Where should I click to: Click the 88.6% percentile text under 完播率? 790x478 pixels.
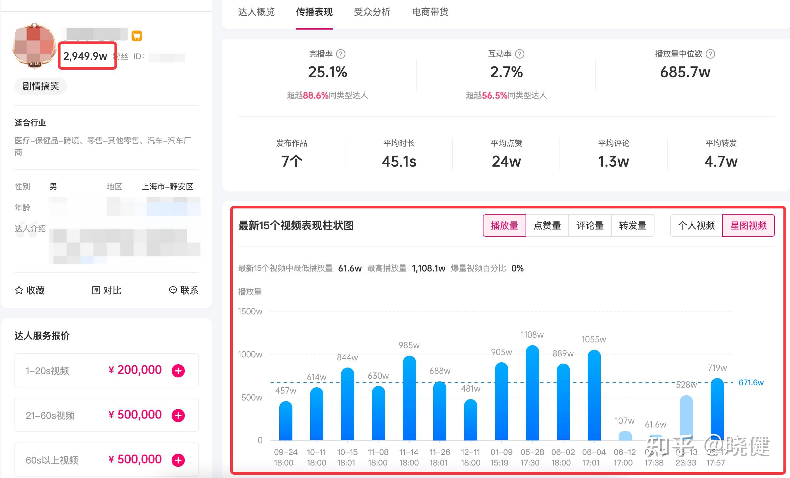point(316,95)
